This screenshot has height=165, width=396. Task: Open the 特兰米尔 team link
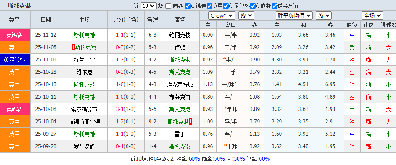[x=85, y=60]
